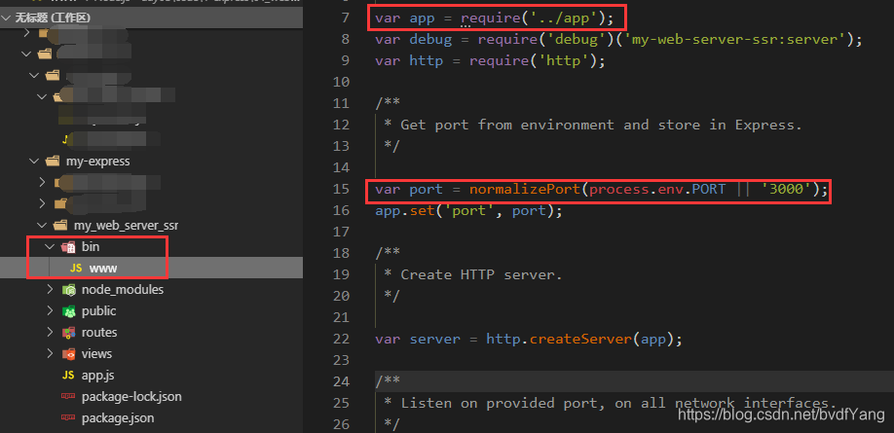Screen dimensions: 894x433
Task: Click line number 7 in gutter
Action: (344, 18)
